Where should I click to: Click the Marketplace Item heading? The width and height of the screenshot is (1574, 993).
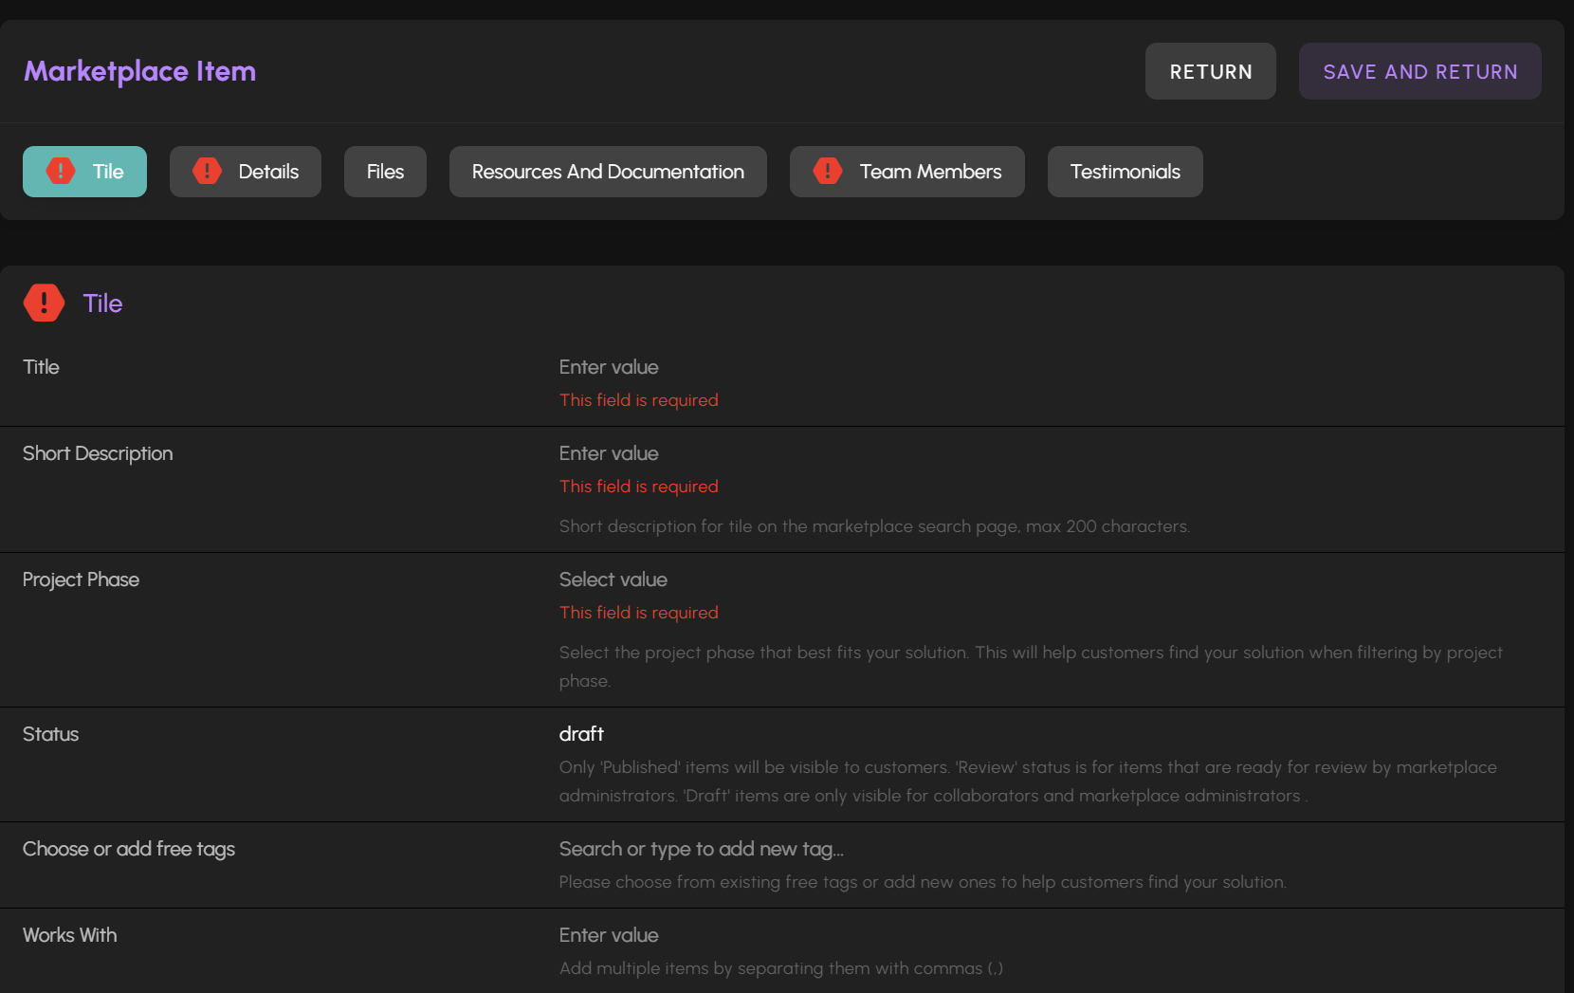click(140, 71)
